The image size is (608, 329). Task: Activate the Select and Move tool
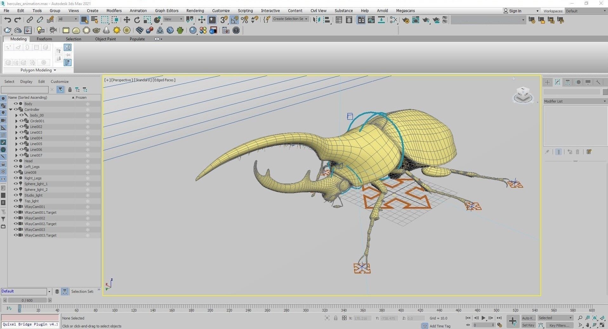[x=127, y=20]
